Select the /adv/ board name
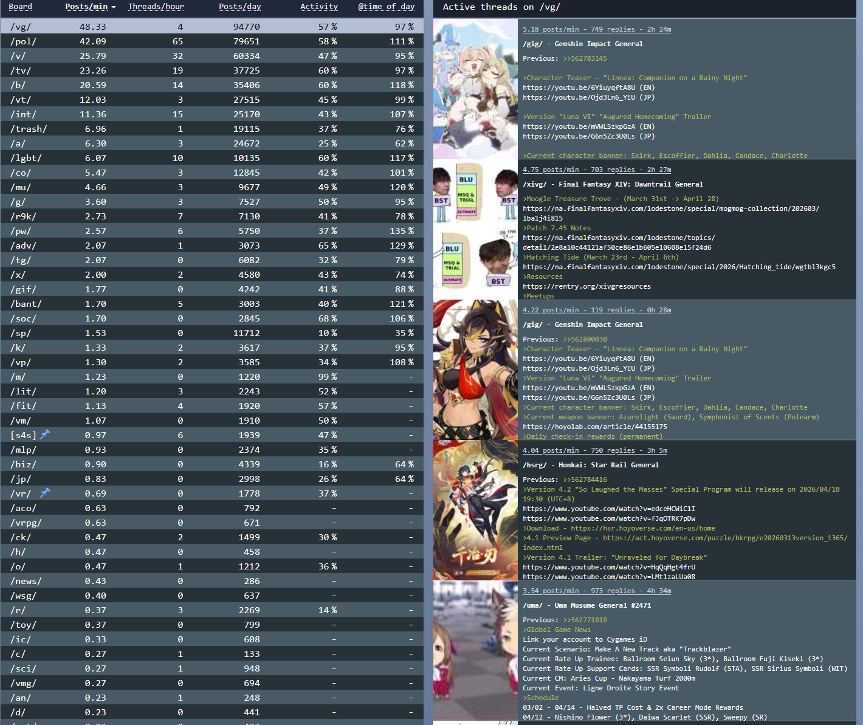This screenshot has width=863, height=725. click(23, 246)
